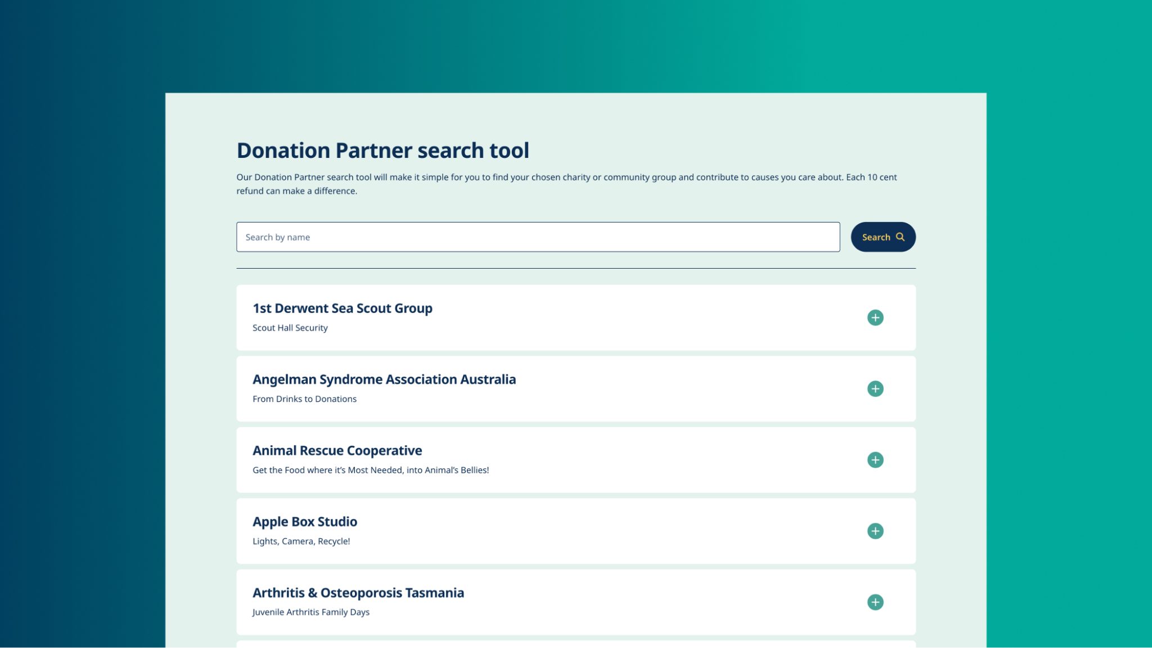This screenshot has width=1152, height=648.
Task: Expand Angelman Syndrome Association Australia plus icon
Action: [x=875, y=389]
